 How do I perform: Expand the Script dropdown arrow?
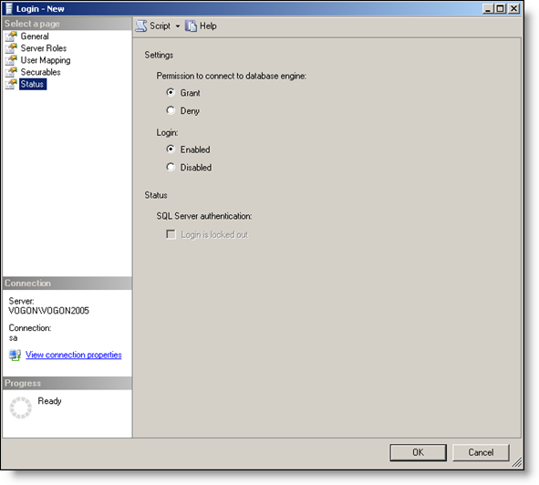point(177,26)
